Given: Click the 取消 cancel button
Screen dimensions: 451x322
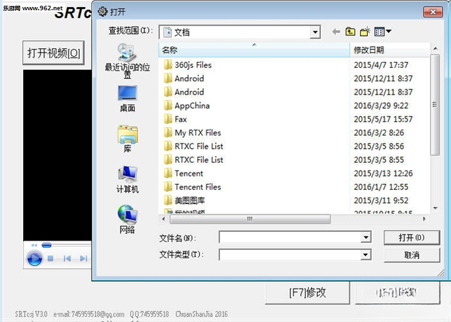Looking at the screenshot, I should 412,255.
